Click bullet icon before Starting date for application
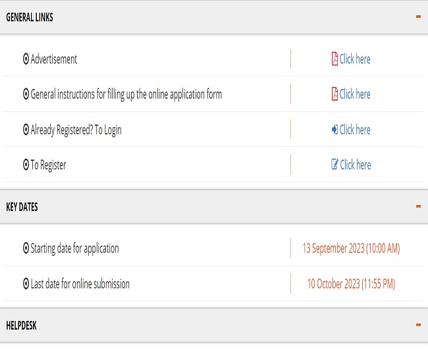The image size is (428, 356). (x=26, y=249)
